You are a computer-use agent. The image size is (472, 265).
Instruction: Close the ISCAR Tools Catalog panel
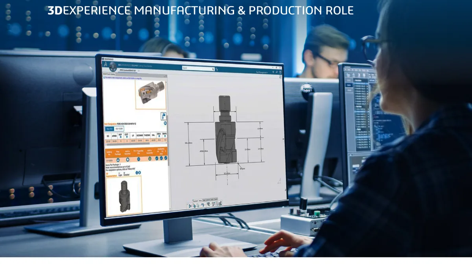tap(166, 76)
